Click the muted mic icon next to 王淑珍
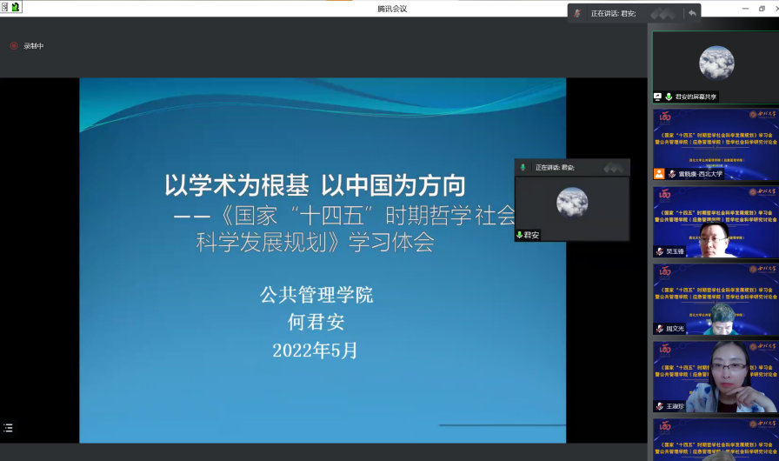 point(660,406)
